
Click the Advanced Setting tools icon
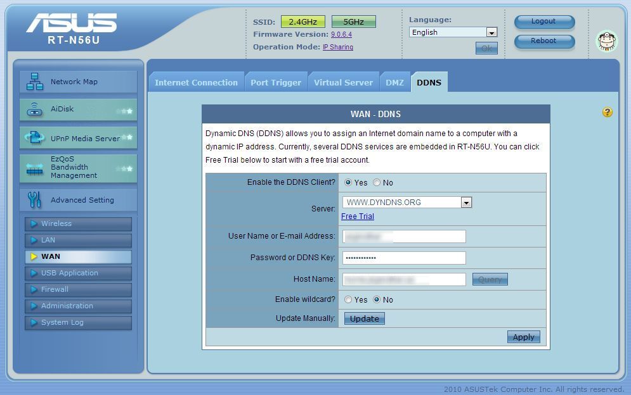[x=34, y=200]
